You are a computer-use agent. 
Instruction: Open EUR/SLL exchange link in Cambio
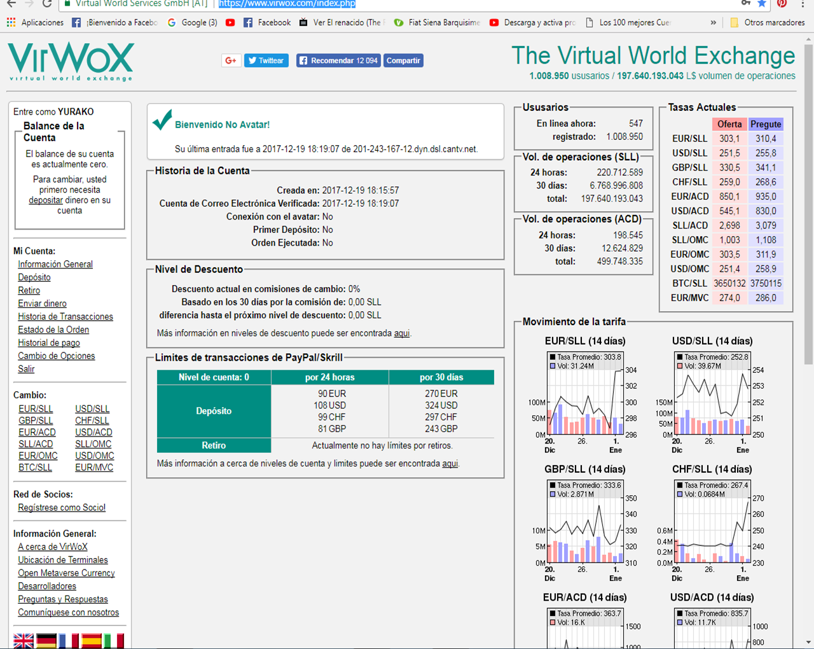[x=36, y=408]
